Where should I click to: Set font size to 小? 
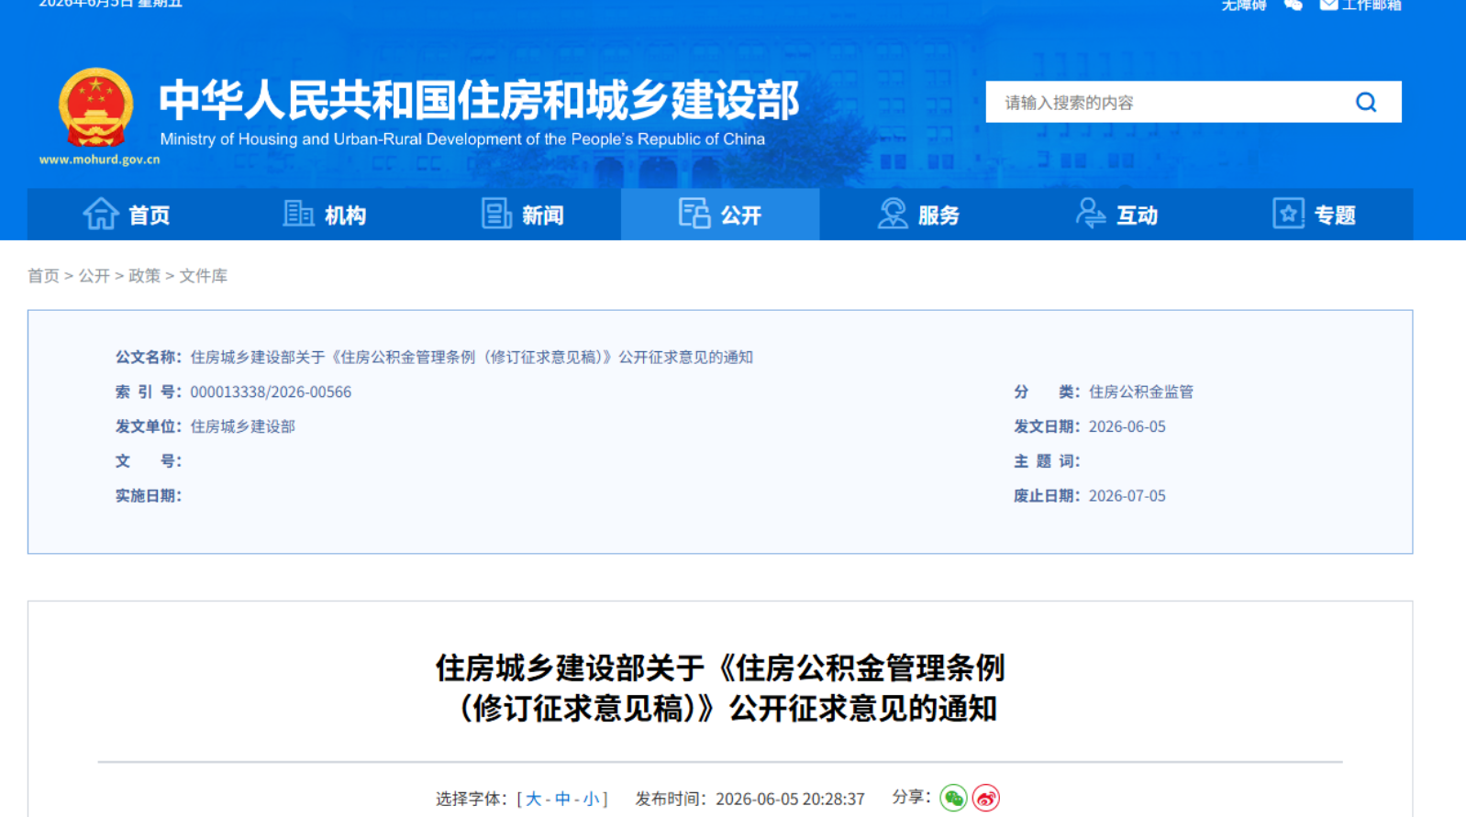click(x=591, y=799)
